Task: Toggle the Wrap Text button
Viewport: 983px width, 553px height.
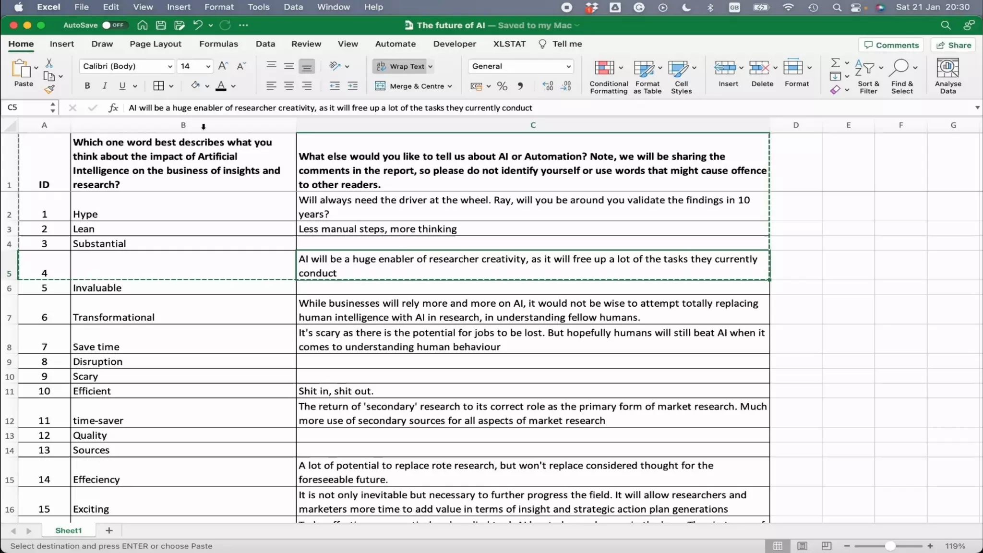Action: click(401, 66)
